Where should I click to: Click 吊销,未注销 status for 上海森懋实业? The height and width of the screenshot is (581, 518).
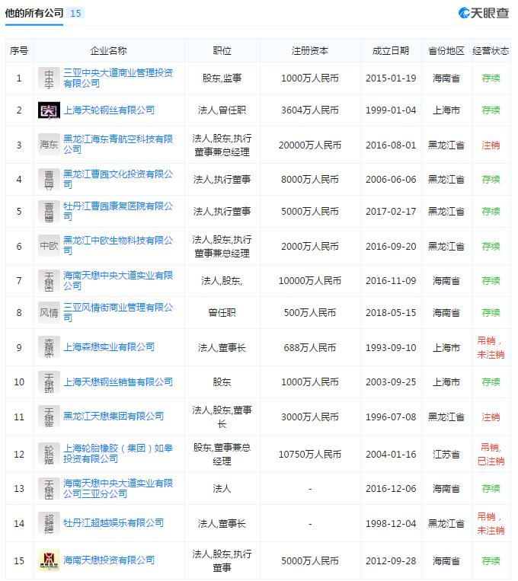(x=491, y=347)
